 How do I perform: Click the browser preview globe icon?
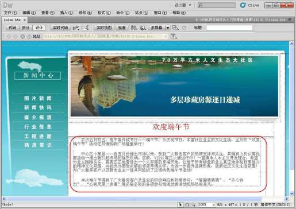tap(143, 28)
